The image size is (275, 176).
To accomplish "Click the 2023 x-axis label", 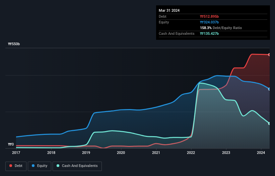I will [226, 153].
